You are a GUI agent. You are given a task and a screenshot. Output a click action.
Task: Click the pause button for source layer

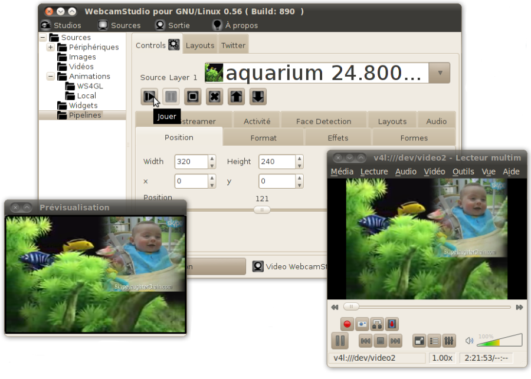tap(171, 97)
